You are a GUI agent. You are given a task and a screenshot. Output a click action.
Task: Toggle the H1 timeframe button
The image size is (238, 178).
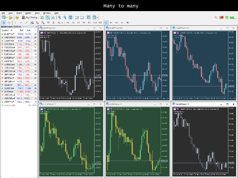106,23
